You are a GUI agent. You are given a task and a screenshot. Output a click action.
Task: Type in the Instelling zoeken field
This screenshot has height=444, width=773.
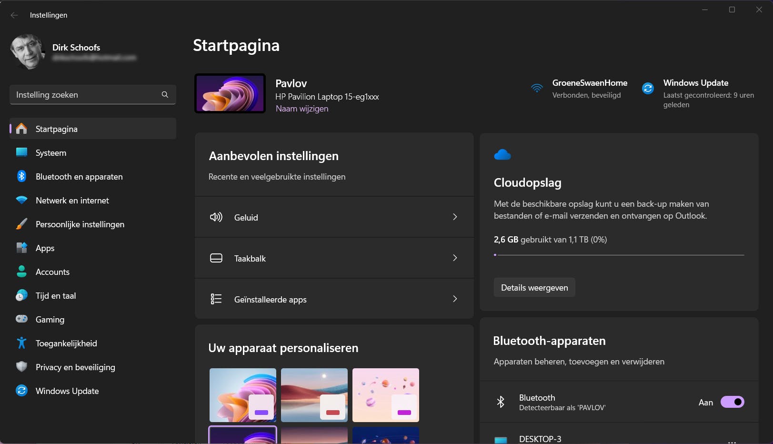tap(86, 95)
